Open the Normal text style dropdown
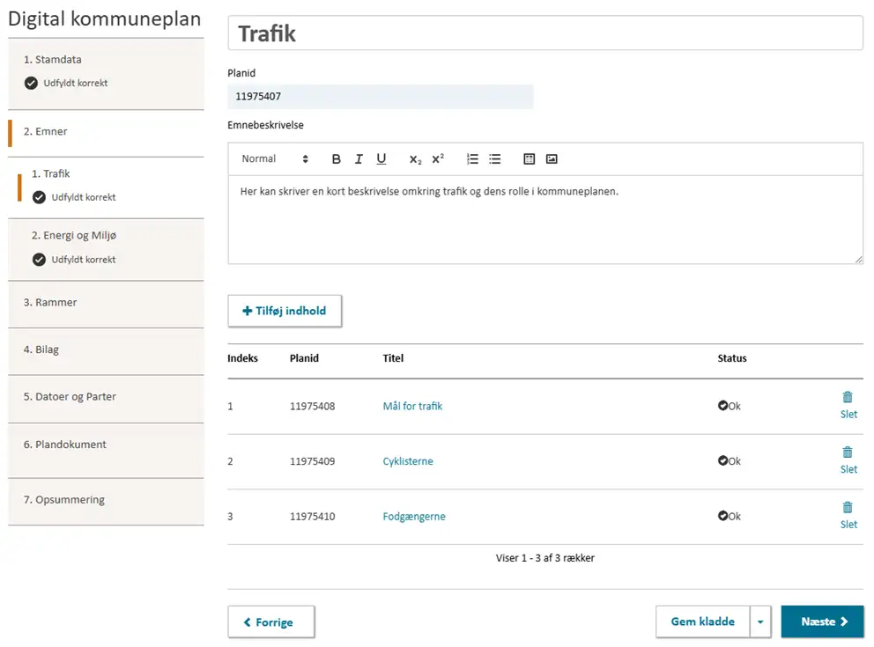Image resolution: width=874 pixels, height=647 pixels. coord(275,159)
